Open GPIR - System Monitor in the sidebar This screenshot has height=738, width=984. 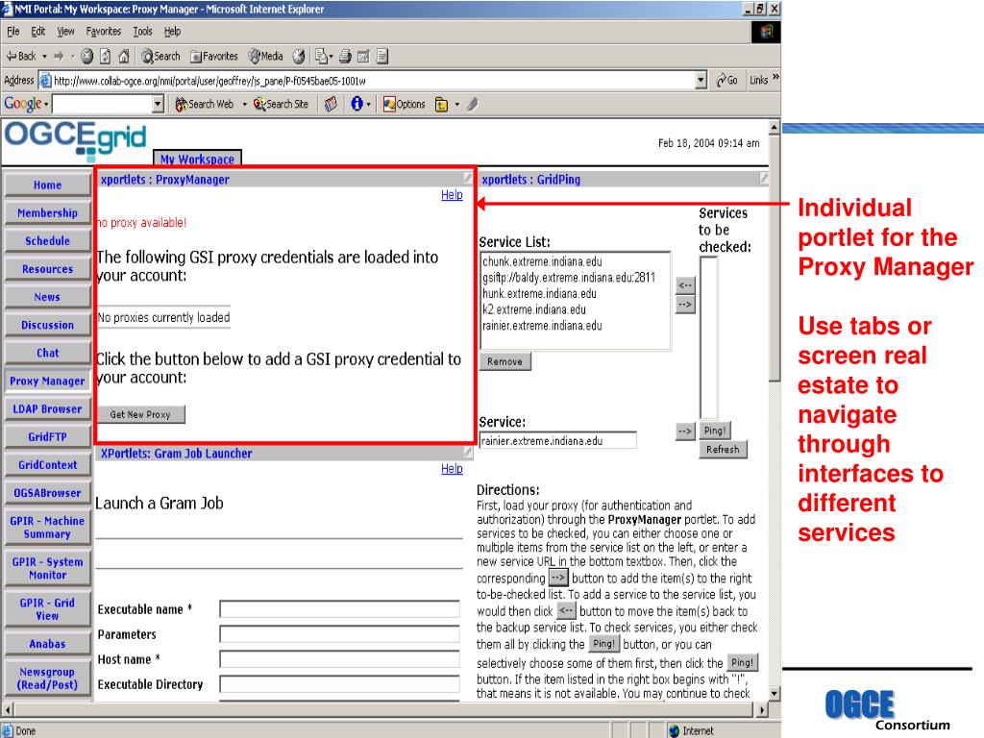(47, 569)
